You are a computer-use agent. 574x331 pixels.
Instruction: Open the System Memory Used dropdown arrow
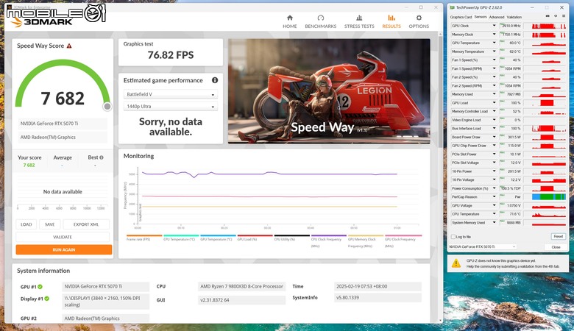pyautogui.click(x=495, y=222)
